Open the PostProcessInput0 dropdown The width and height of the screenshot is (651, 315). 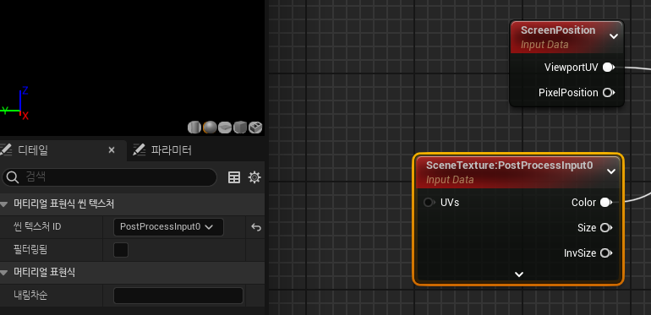[x=168, y=227]
